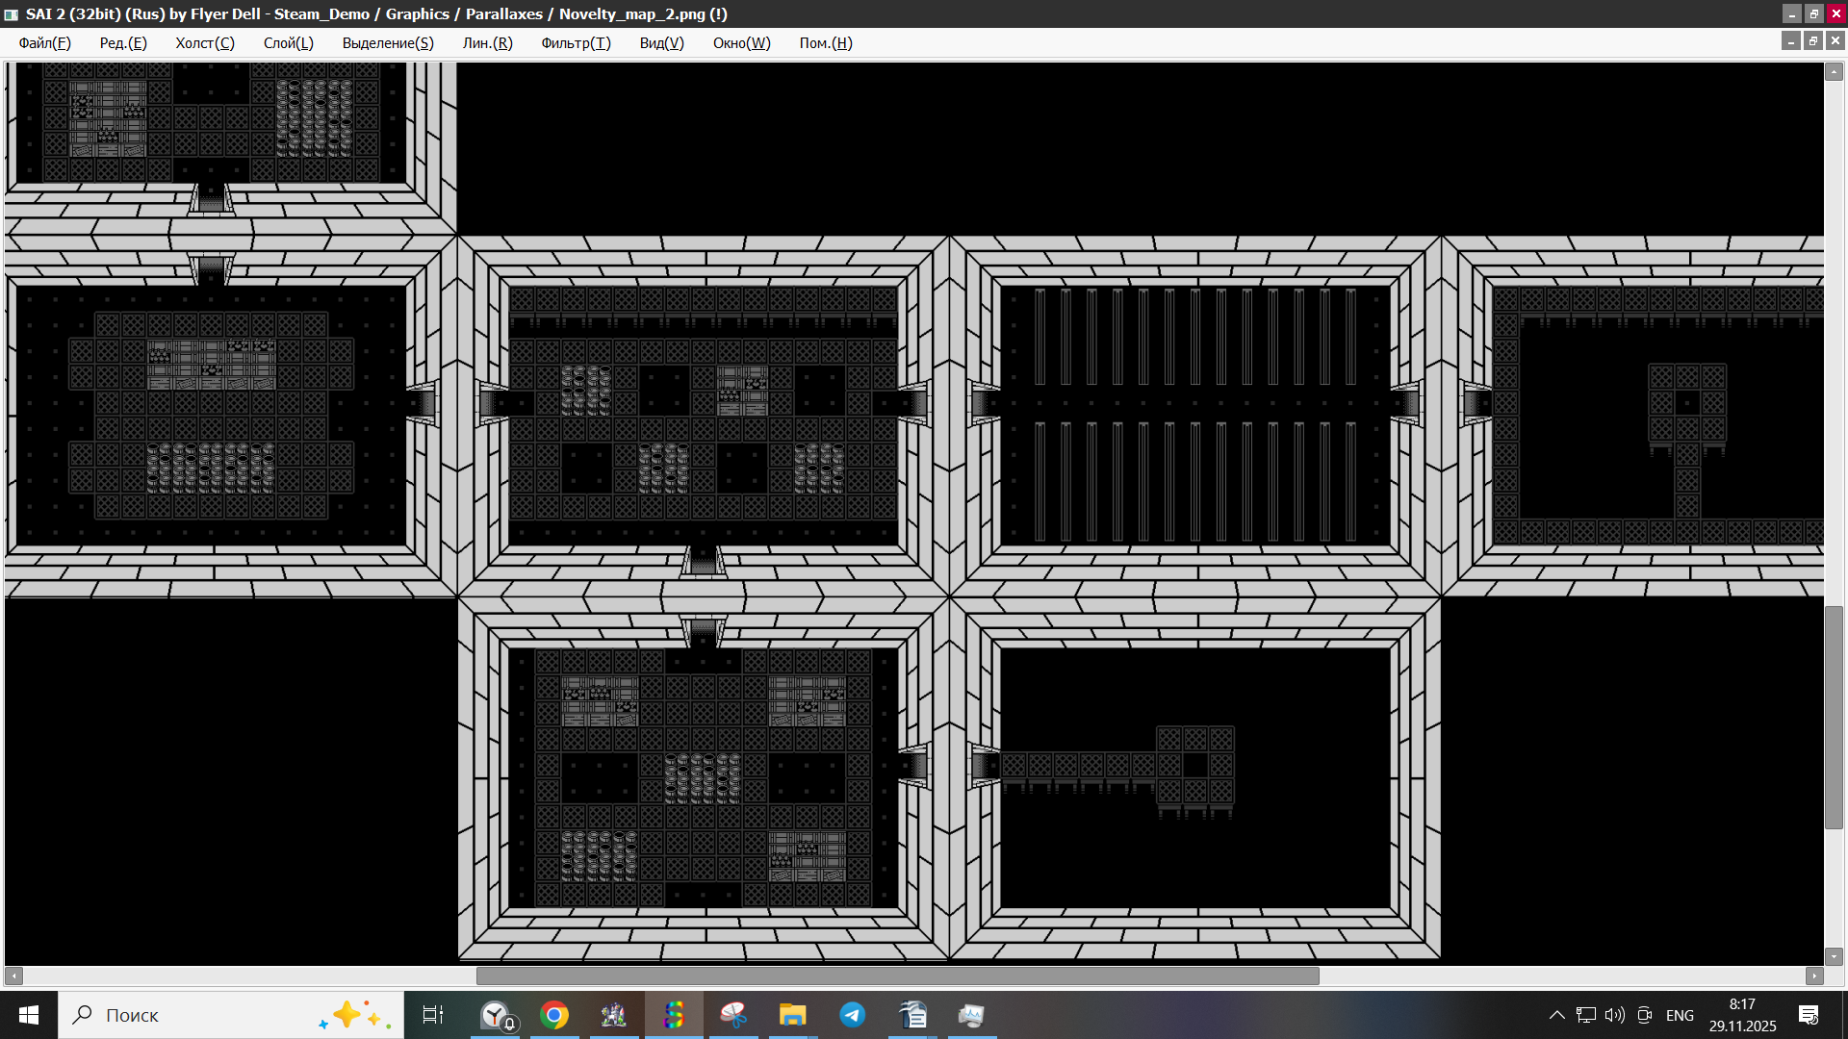Open the Холст (Canvas) menu
Viewport: 1848px width, 1039px height.
click(x=204, y=43)
